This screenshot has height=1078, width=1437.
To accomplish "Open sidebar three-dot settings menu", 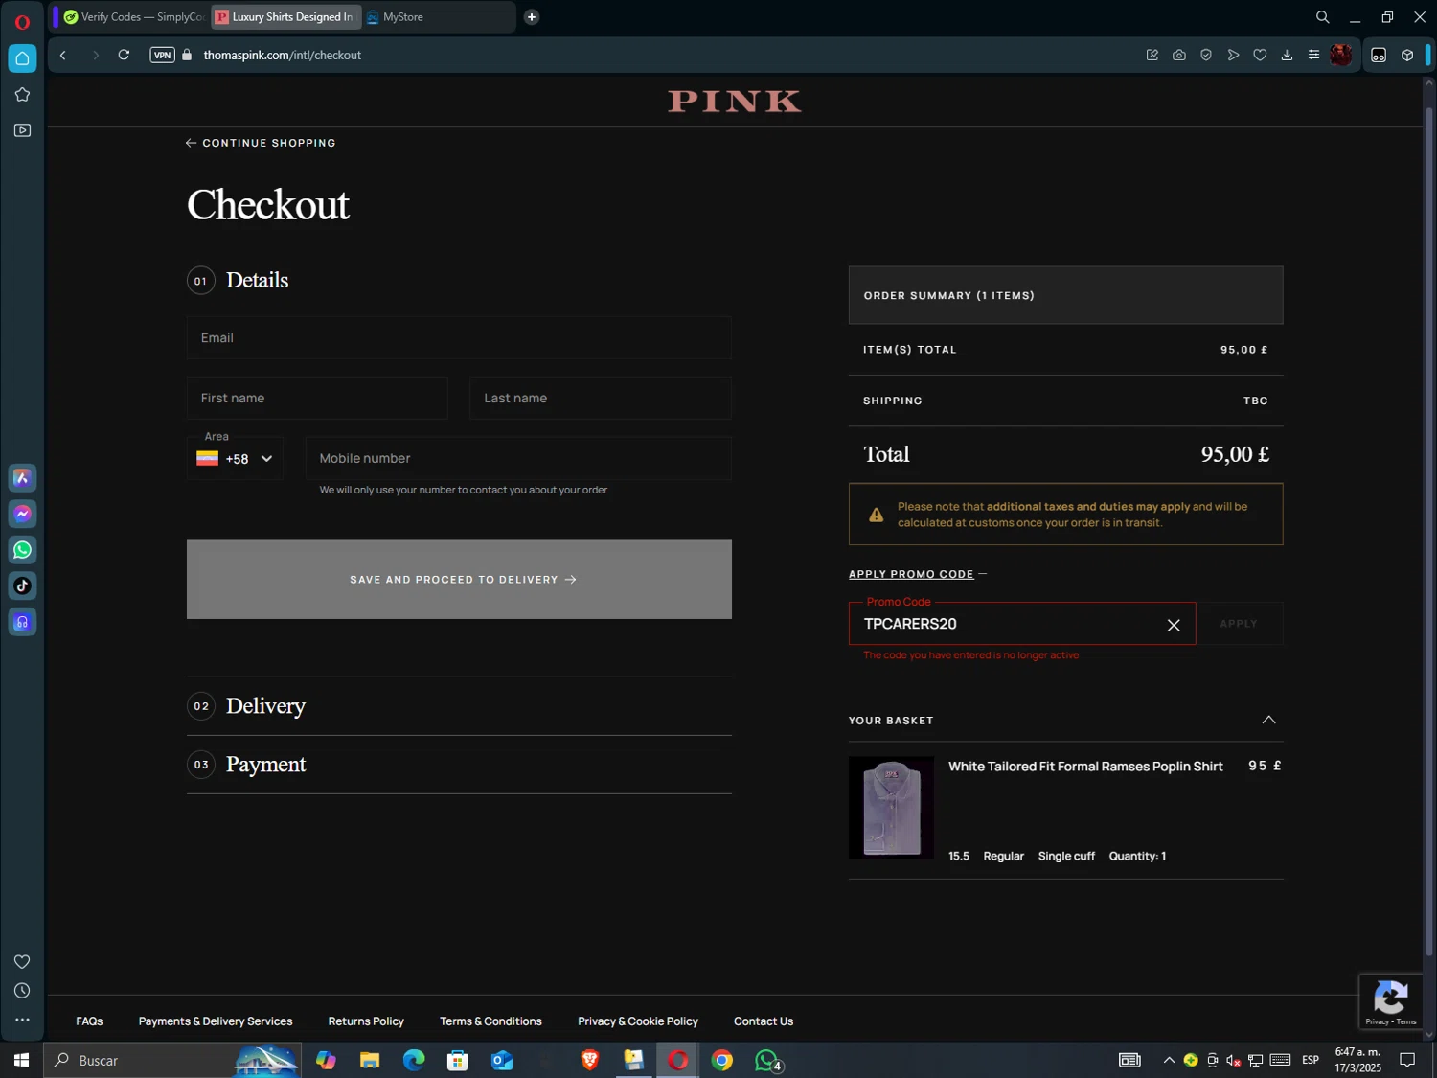I will (22, 1020).
